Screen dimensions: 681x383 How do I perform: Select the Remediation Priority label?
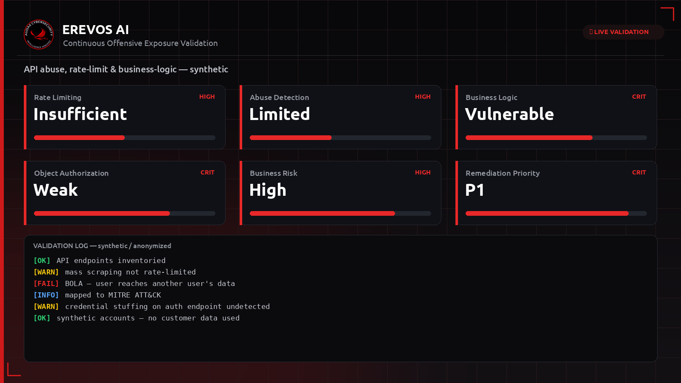point(503,173)
